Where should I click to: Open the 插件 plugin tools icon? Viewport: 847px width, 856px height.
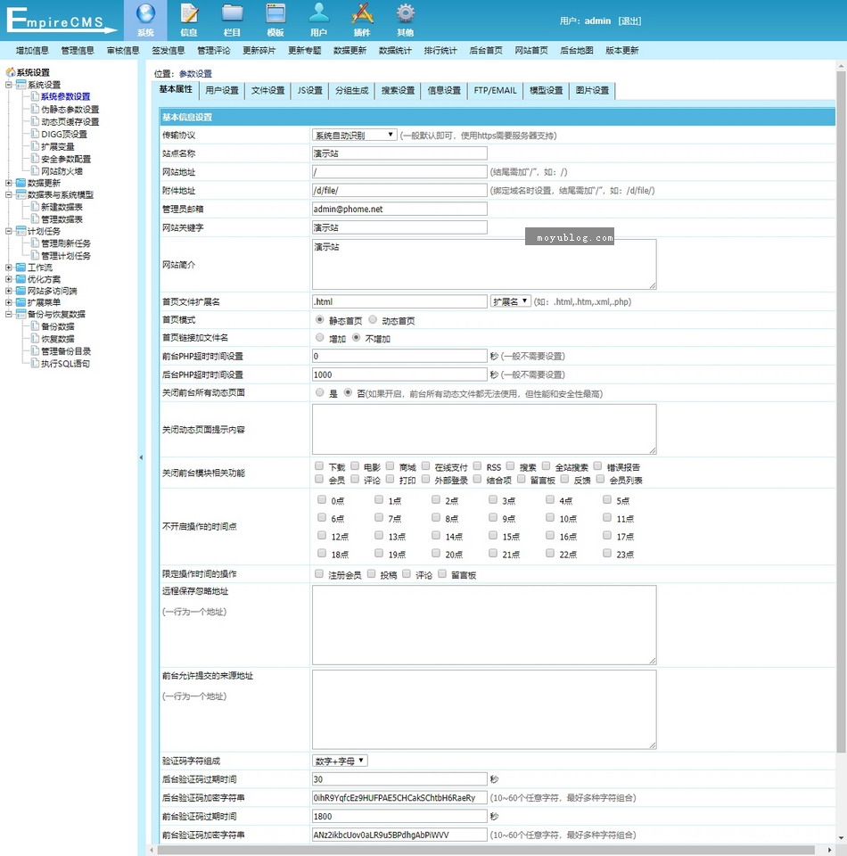click(x=362, y=14)
